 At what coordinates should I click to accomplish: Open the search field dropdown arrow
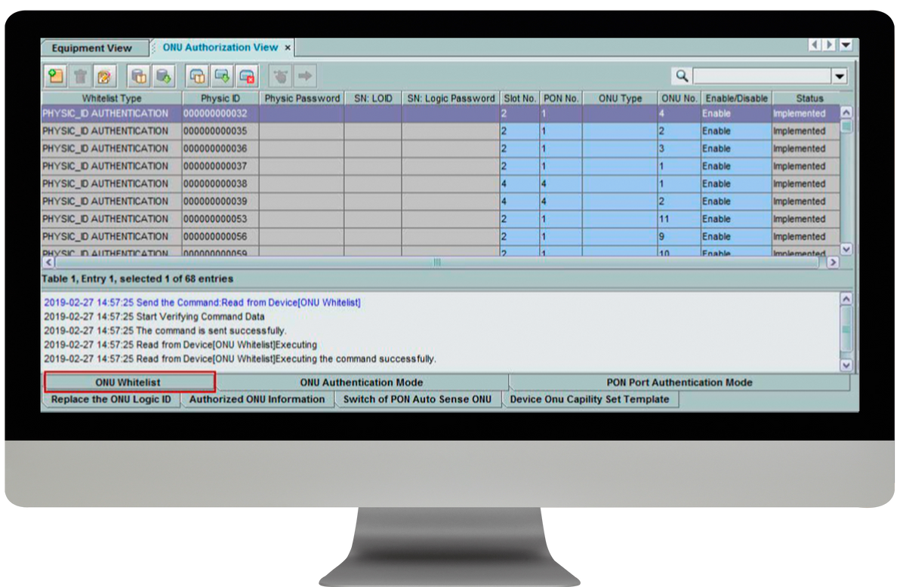pos(840,76)
